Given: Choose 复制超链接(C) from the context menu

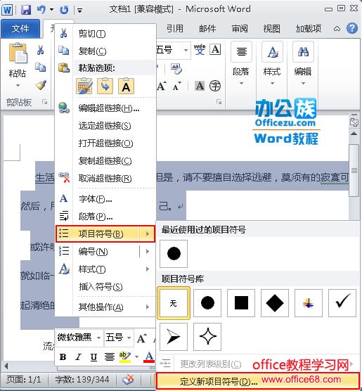Looking at the screenshot, I should pyautogui.click(x=105, y=161).
